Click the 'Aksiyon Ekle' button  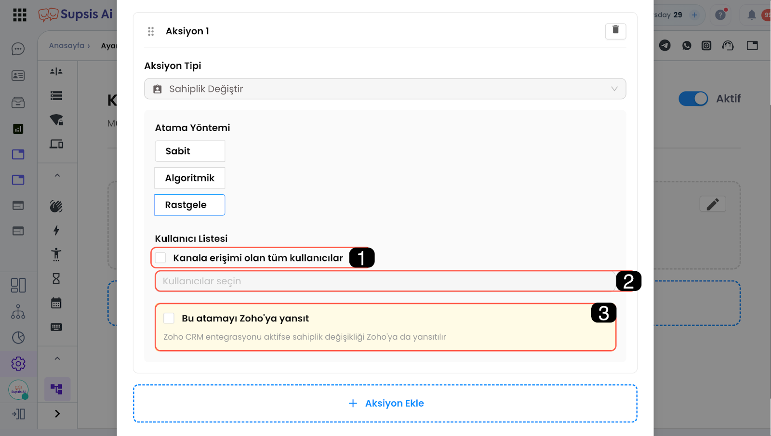385,403
